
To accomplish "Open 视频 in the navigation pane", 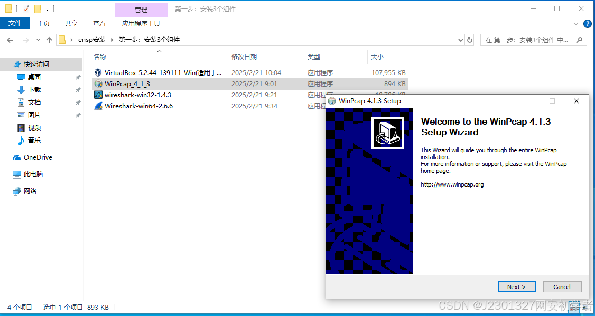I will 34,128.
